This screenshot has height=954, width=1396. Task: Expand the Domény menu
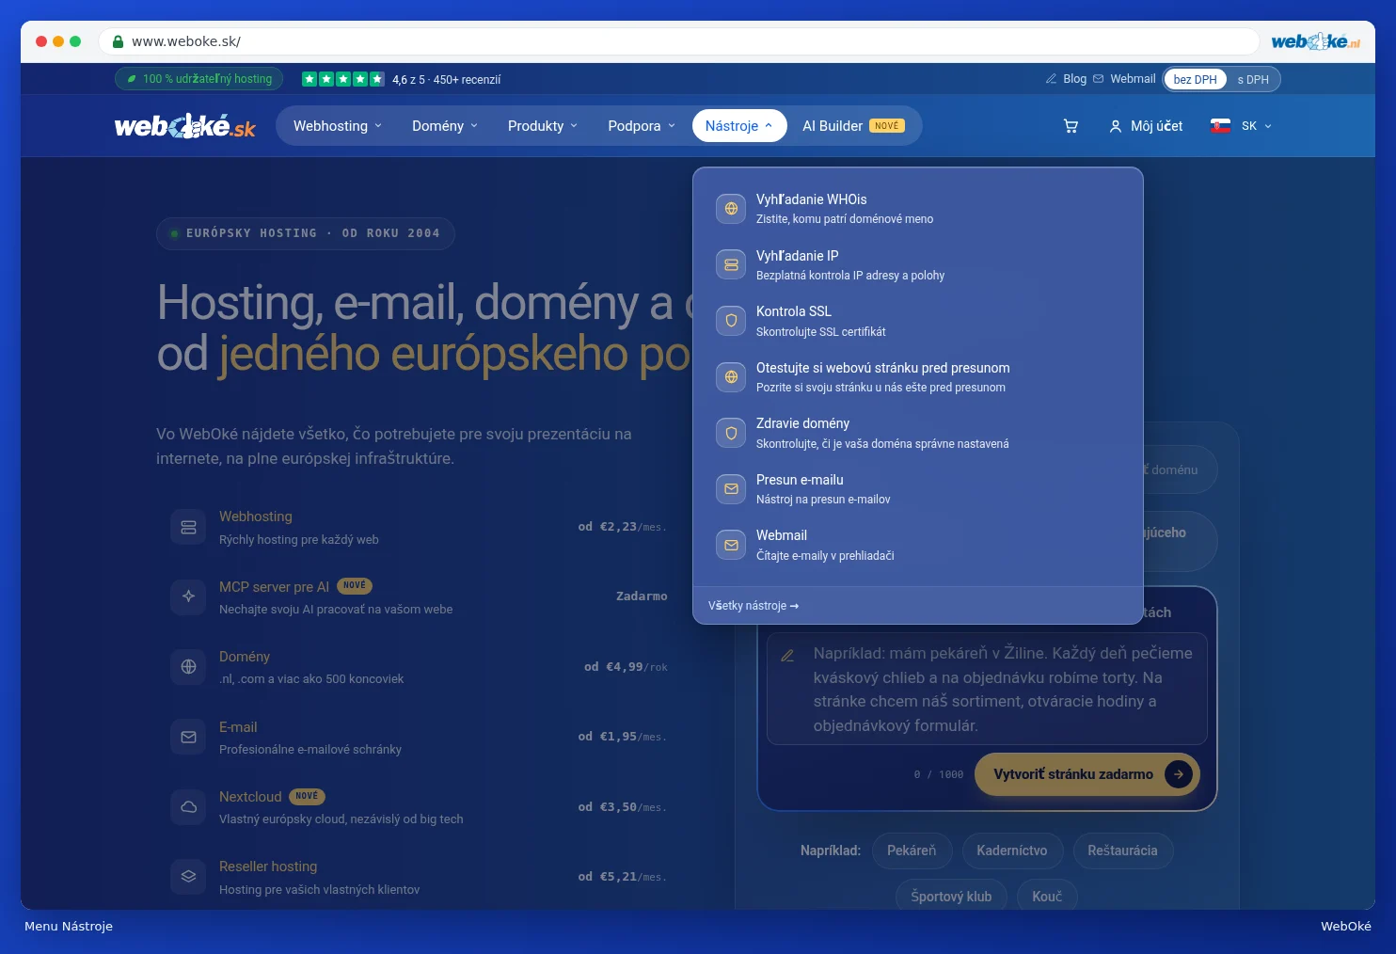point(445,126)
